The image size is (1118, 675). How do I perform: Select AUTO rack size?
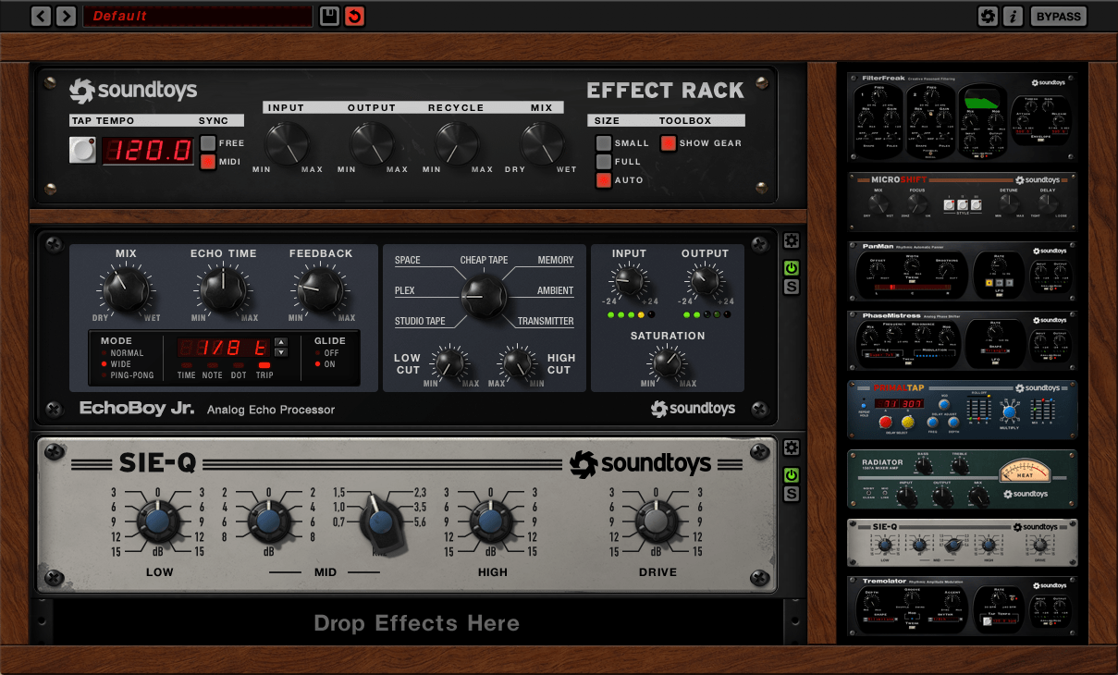[604, 180]
